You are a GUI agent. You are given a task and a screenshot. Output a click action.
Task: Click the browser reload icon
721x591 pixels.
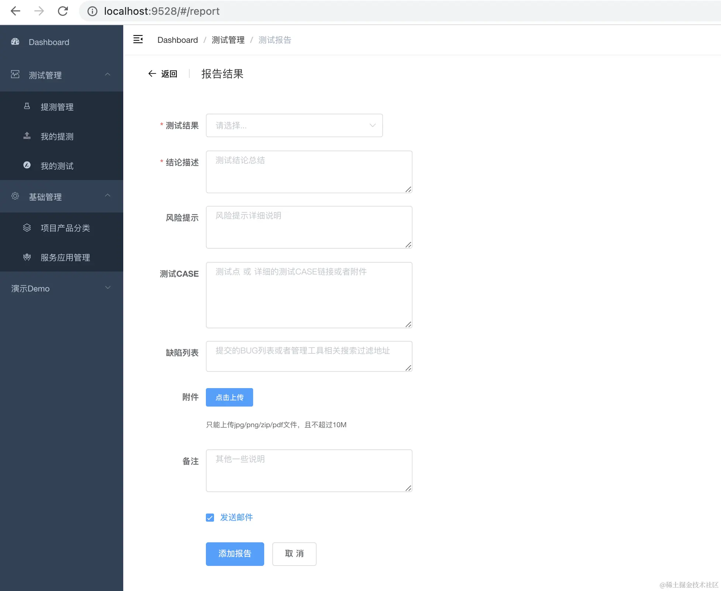pos(63,11)
